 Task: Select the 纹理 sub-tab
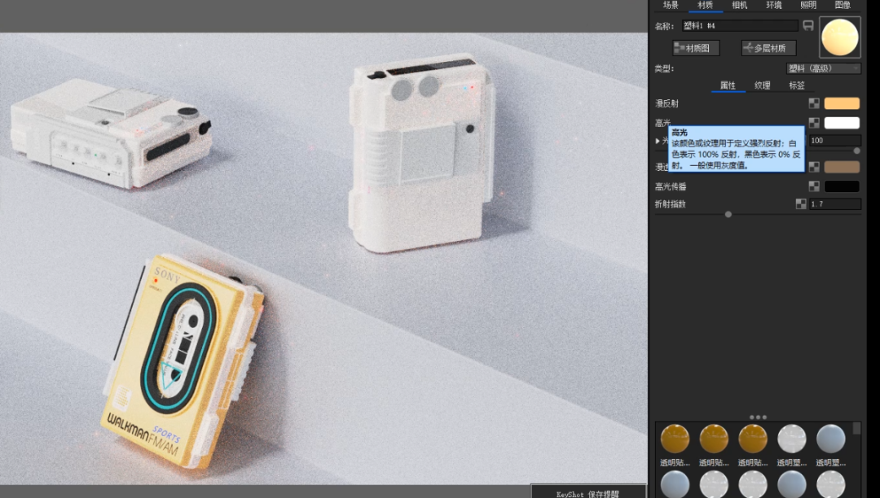[762, 85]
